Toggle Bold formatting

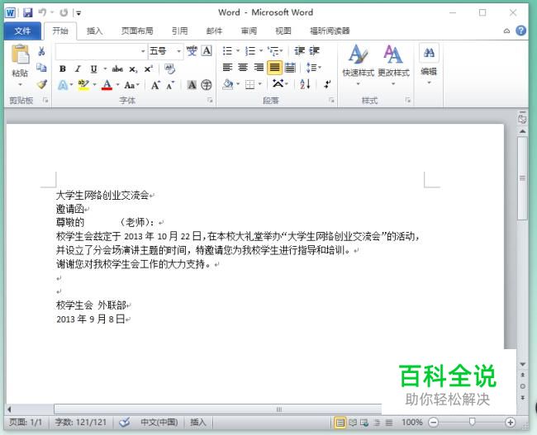point(62,69)
